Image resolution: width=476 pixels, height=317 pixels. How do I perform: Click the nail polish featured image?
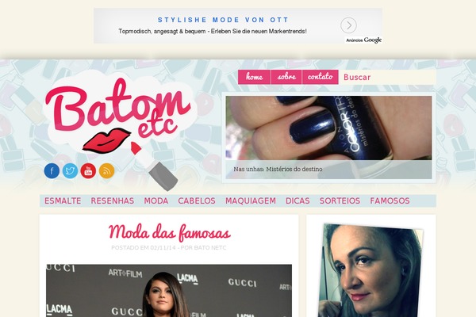click(x=328, y=128)
